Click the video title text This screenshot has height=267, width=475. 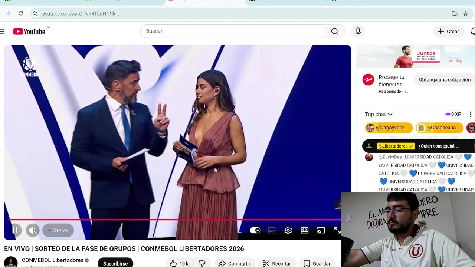[x=124, y=249]
